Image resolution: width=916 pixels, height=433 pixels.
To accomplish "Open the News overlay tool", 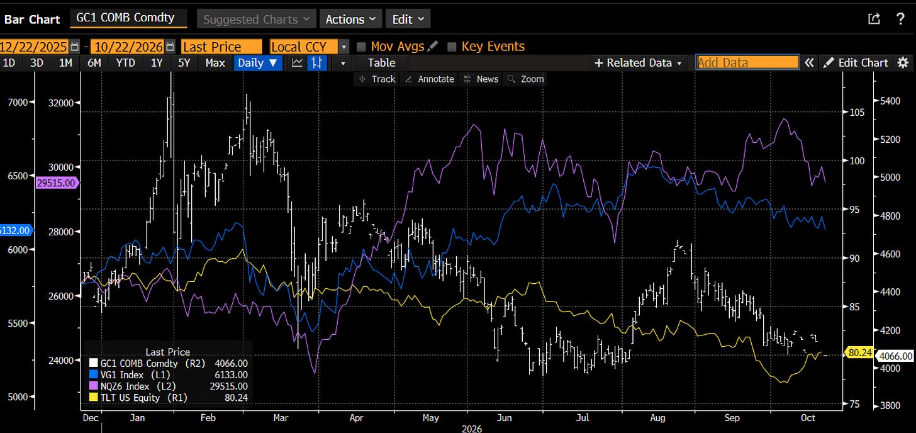I will (x=481, y=79).
